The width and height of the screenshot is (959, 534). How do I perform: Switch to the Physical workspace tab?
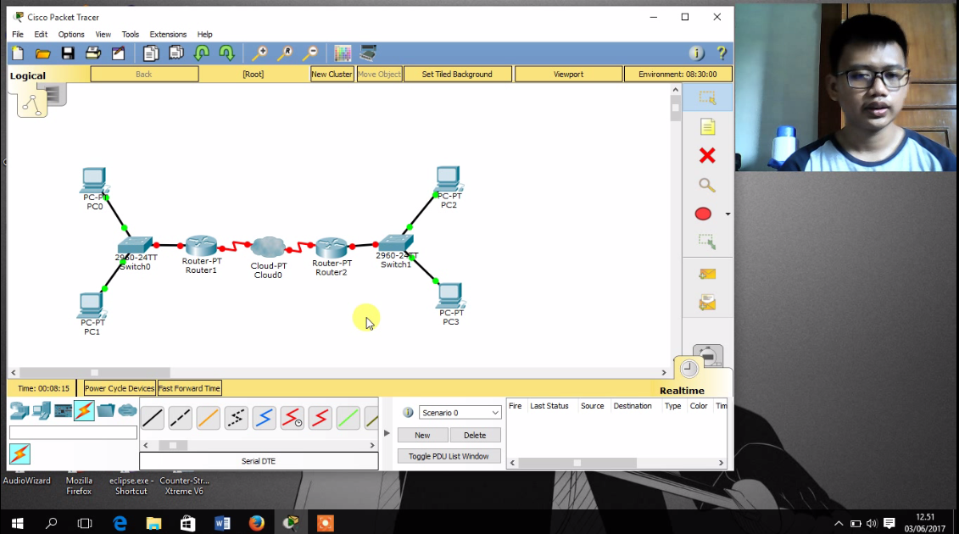[53, 96]
